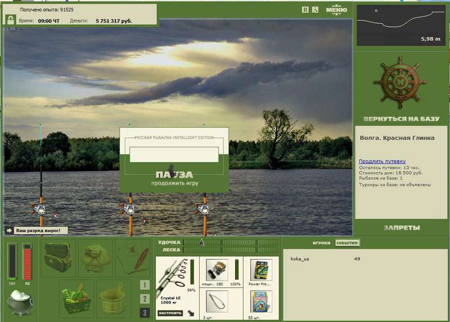
Task: Open the rucksack sack icon
Action: (95, 258)
